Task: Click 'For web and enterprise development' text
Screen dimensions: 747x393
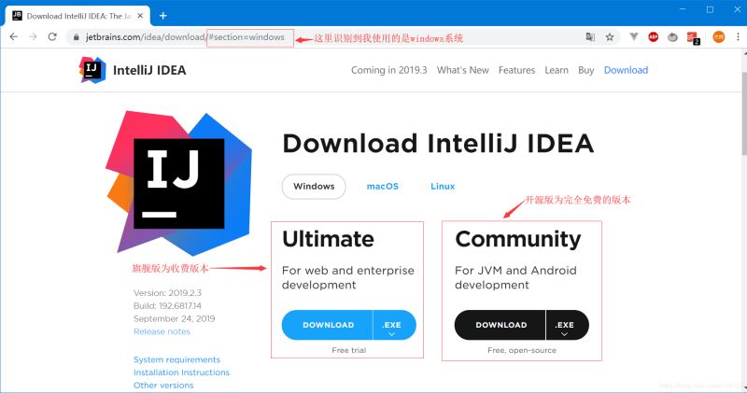Action: 348,278
